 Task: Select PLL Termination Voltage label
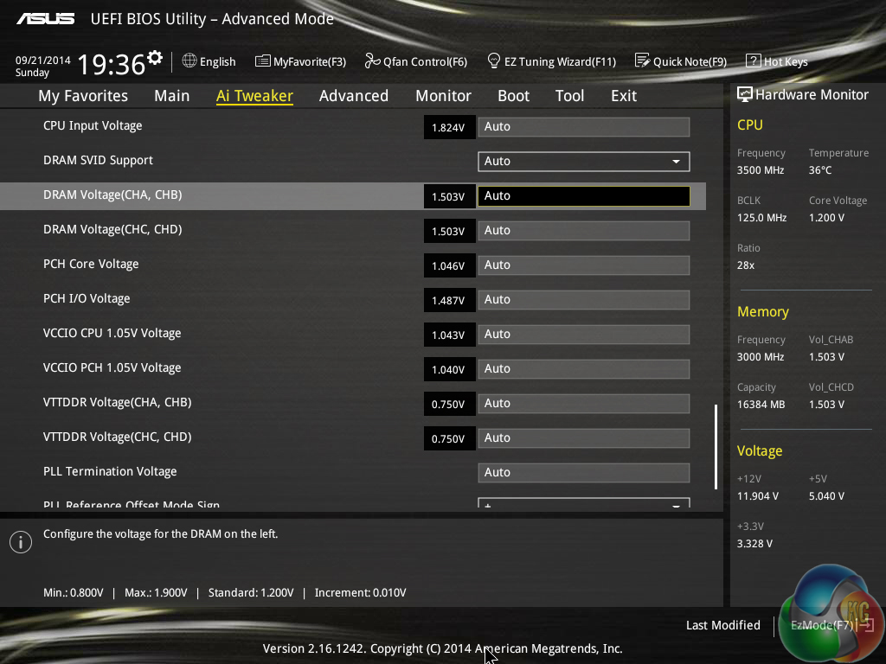pos(110,471)
